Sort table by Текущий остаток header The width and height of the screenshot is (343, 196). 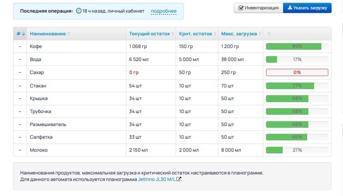coord(149,34)
